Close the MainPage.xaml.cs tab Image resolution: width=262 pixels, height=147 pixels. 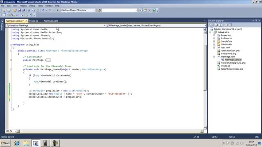pos(26,21)
